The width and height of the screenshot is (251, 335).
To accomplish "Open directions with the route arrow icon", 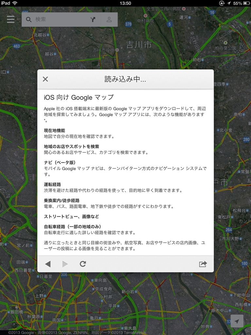I will 93,20.
